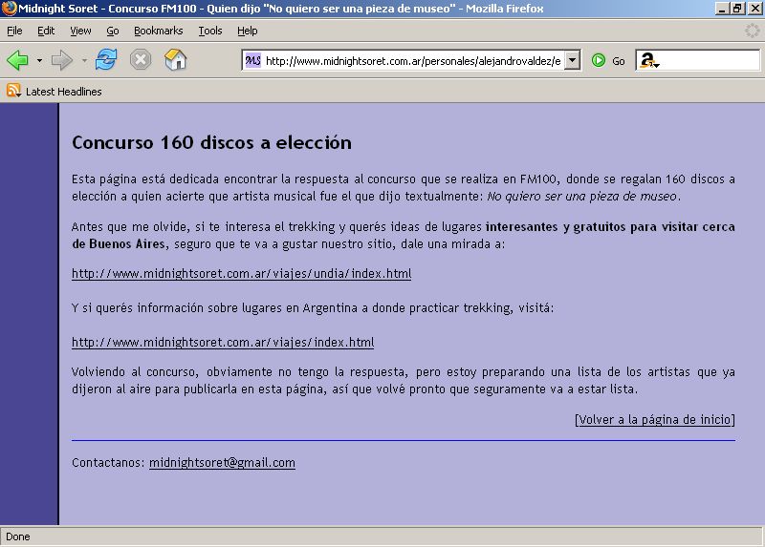765x547 pixels.
Task: Restore down the Firefox window
Action: [x=737, y=9]
